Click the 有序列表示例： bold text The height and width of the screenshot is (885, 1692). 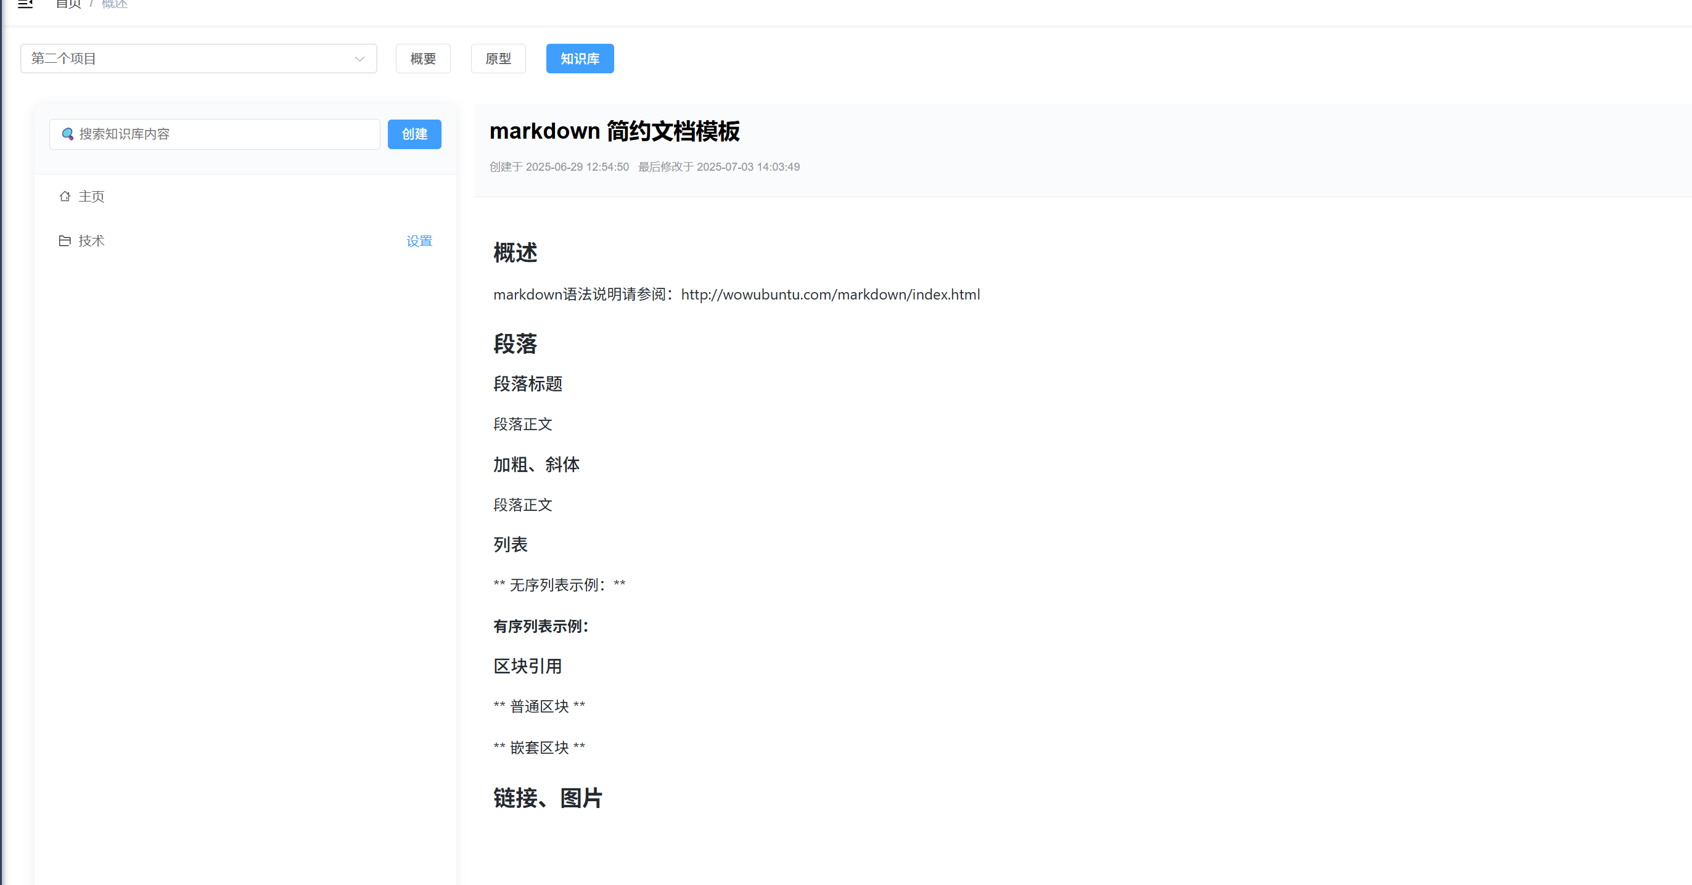(x=541, y=626)
